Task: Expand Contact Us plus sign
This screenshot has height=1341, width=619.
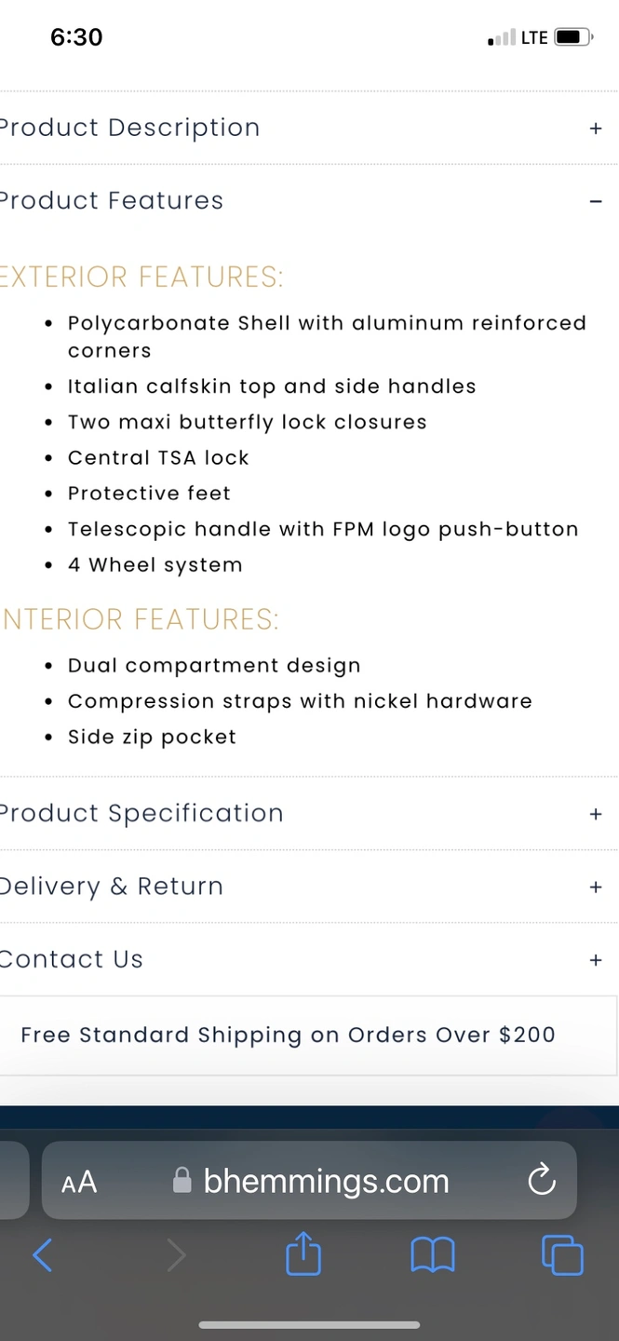Action: (x=596, y=959)
